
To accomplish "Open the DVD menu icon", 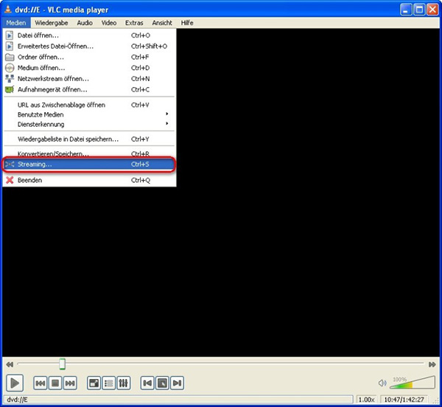I will [x=162, y=383].
